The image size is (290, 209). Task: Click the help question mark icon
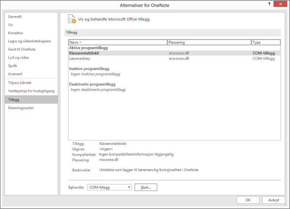point(269,4)
